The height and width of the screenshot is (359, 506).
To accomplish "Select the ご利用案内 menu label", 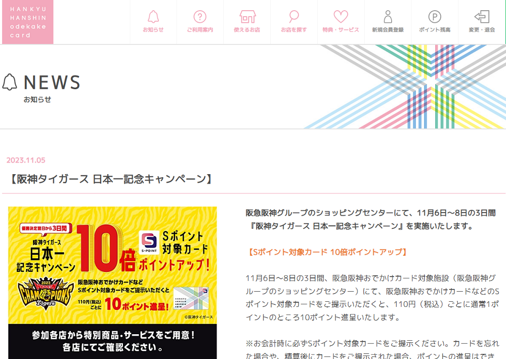I will tap(200, 30).
